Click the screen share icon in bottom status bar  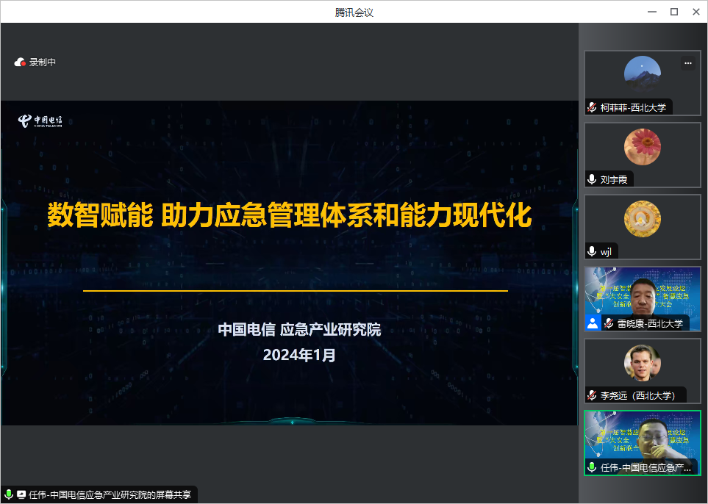point(21,495)
